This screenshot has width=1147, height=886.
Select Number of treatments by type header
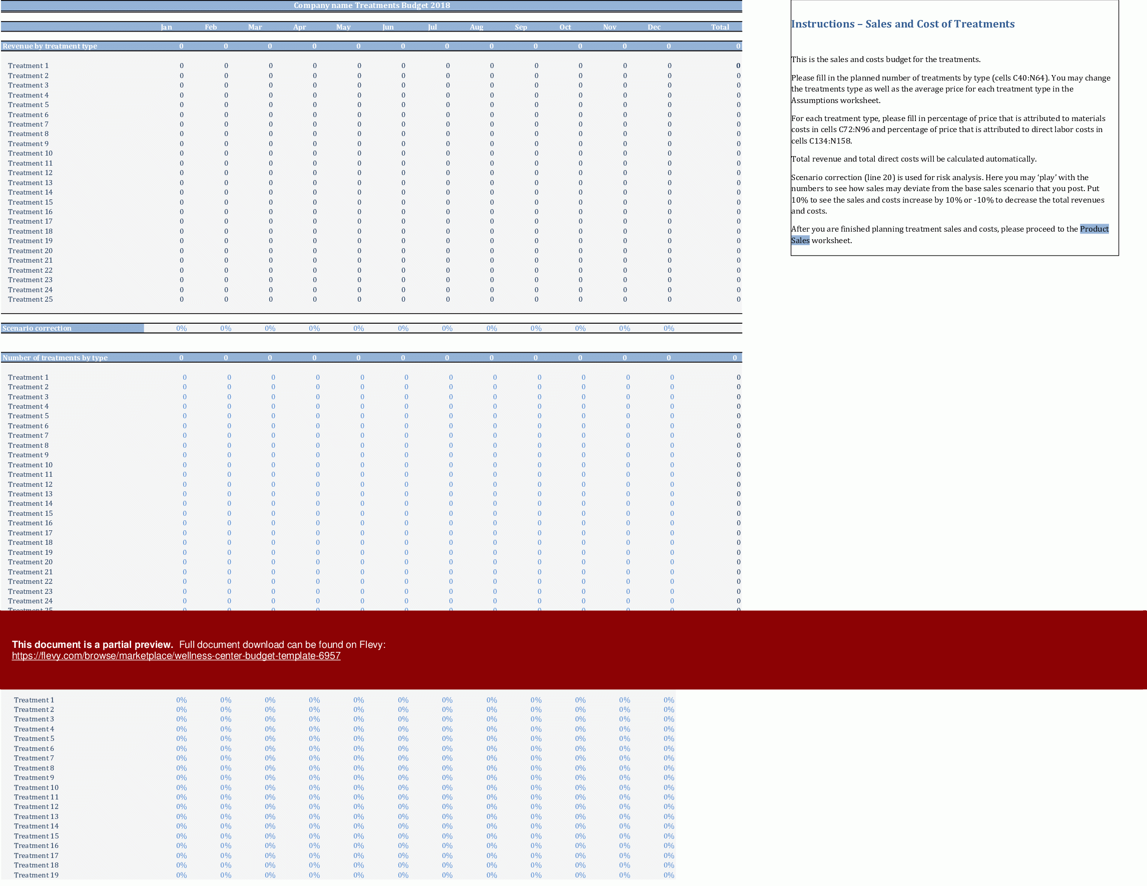[55, 357]
